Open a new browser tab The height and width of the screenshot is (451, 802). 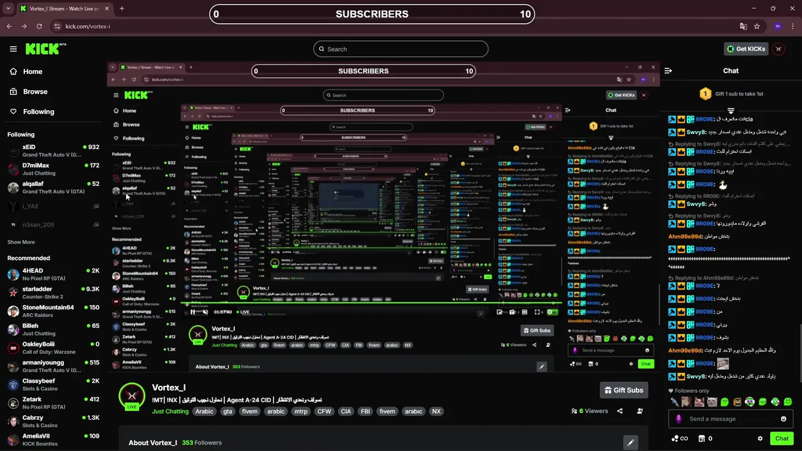pos(122,9)
